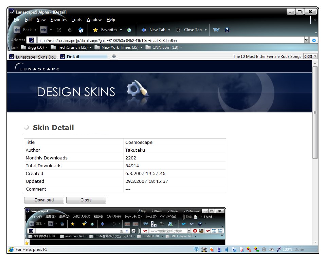Click the Download button
The image size is (324, 261).
[44, 200]
